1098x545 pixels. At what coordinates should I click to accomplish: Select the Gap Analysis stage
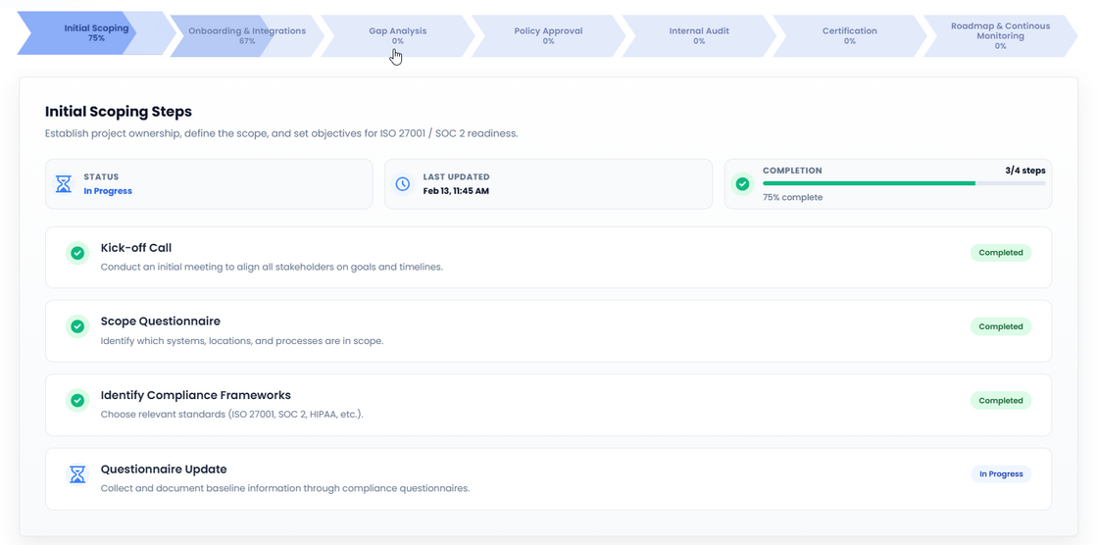[397, 35]
